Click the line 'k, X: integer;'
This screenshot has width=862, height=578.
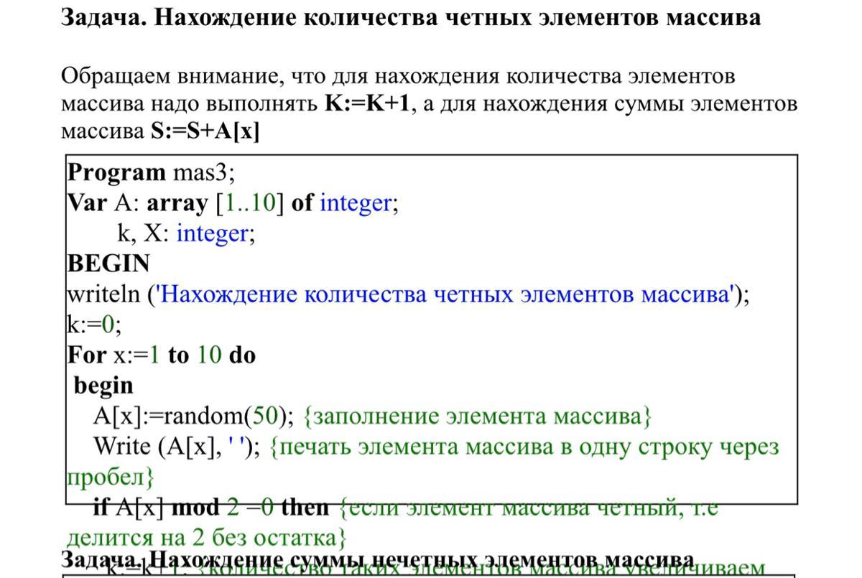pyautogui.click(x=186, y=233)
